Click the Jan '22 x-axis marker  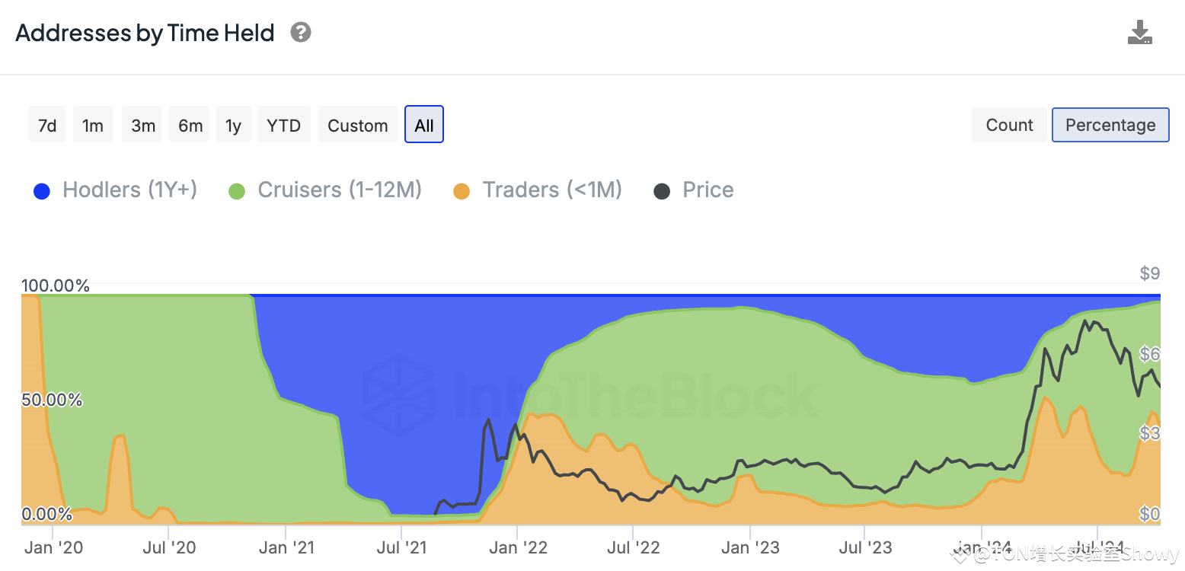[518, 547]
